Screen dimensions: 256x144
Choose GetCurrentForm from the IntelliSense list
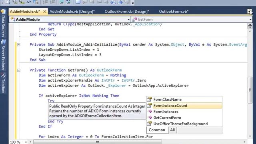pyautogui.click(x=184, y=118)
